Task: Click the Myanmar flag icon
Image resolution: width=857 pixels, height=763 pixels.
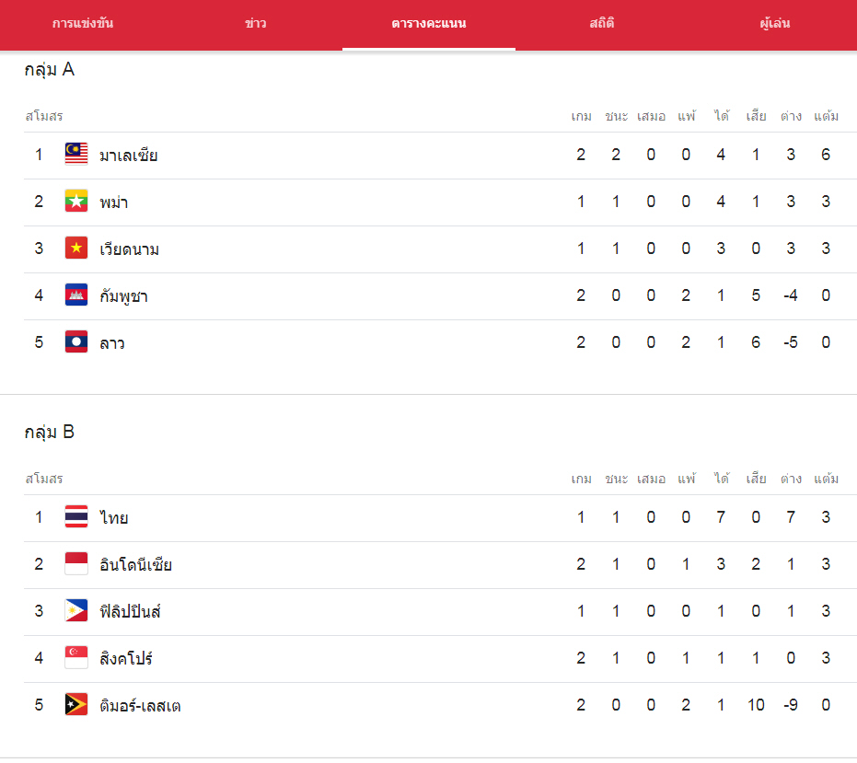Action: (x=76, y=201)
